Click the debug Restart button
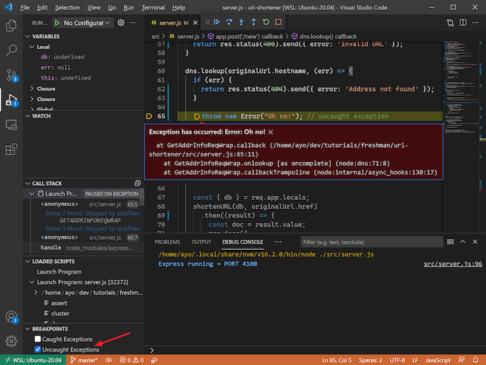 266,22
